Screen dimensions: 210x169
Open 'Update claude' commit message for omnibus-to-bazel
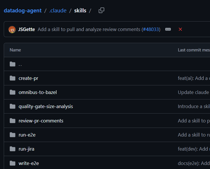point(194,92)
